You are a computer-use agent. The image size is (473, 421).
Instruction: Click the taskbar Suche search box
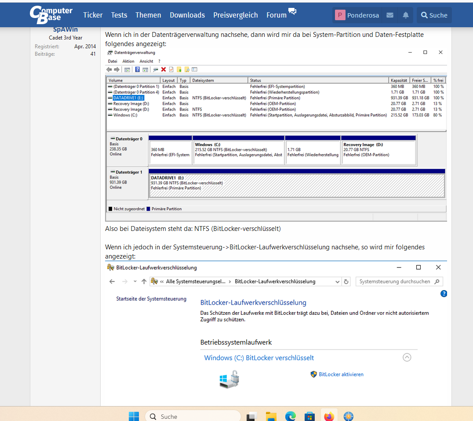193,416
